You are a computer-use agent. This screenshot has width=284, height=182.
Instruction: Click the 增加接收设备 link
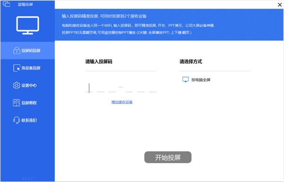pyautogui.click(x=122, y=102)
